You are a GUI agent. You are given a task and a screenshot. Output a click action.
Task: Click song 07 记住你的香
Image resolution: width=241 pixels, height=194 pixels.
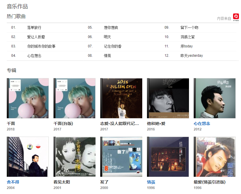click(113, 46)
